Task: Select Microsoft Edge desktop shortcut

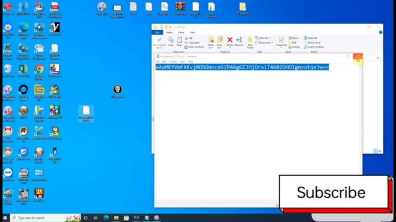Action: (x=24, y=30)
